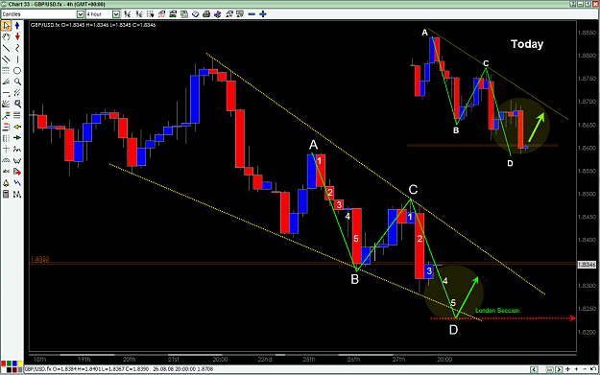
Task: Select the yellow left-arrow tool
Action: click(x=17, y=127)
